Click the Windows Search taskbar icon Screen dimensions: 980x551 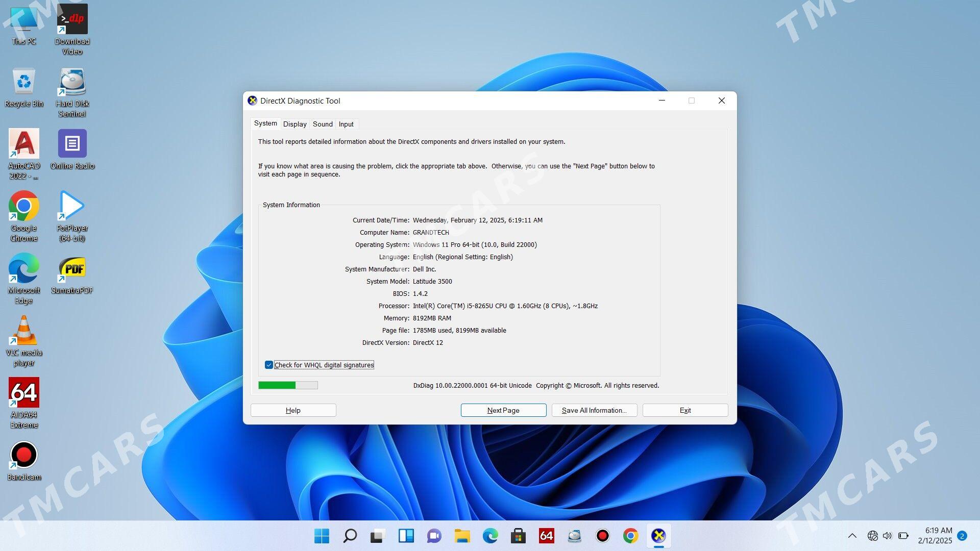(x=349, y=536)
